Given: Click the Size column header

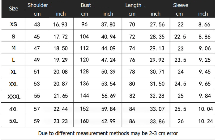Looking at the screenshot, I should click(13, 9).
